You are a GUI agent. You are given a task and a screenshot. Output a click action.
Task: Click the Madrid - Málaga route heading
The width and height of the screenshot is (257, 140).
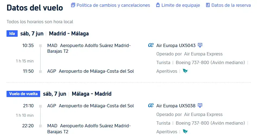[69, 34]
